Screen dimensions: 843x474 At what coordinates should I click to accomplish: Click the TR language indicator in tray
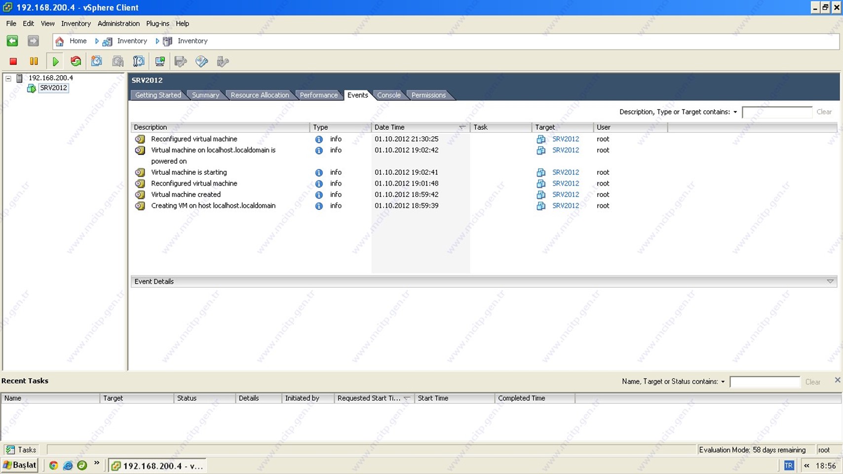(789, 466)
